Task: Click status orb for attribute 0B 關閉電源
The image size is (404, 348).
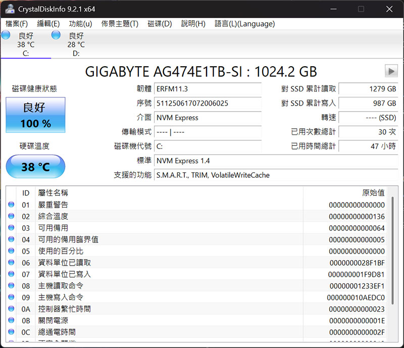Action: pyautogui.click(x=12, y=320)
